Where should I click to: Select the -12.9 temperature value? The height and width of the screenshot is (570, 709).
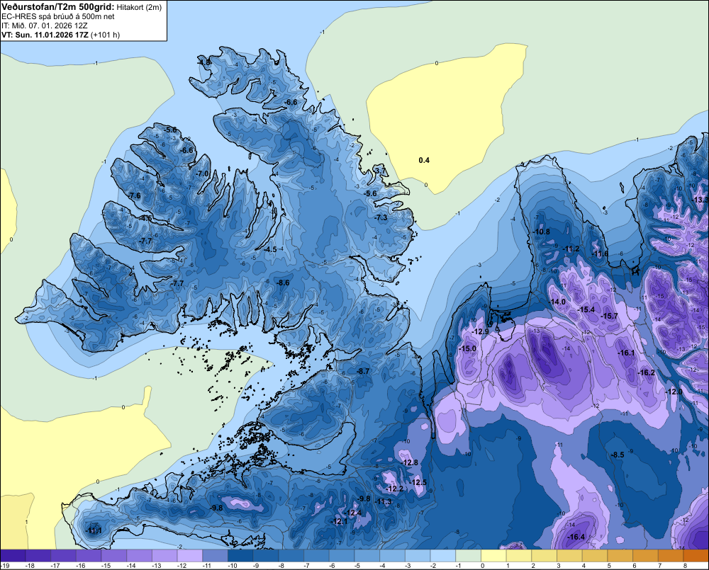pos(480,331)
